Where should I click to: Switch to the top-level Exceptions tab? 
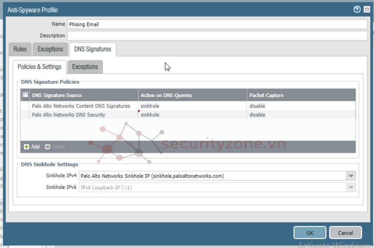point(50,49)
